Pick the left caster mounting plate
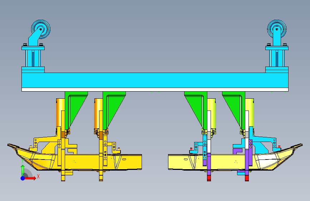 [33, 48]
